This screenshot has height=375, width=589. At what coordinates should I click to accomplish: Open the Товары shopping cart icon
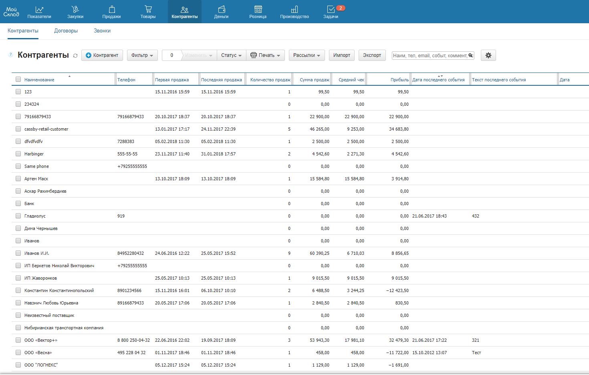pos(148,9)
